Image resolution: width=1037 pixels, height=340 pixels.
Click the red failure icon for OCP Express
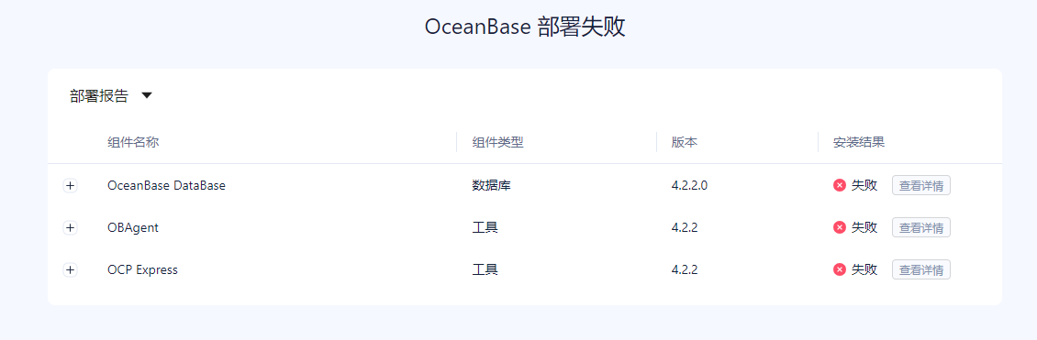[x=840, y=269]
